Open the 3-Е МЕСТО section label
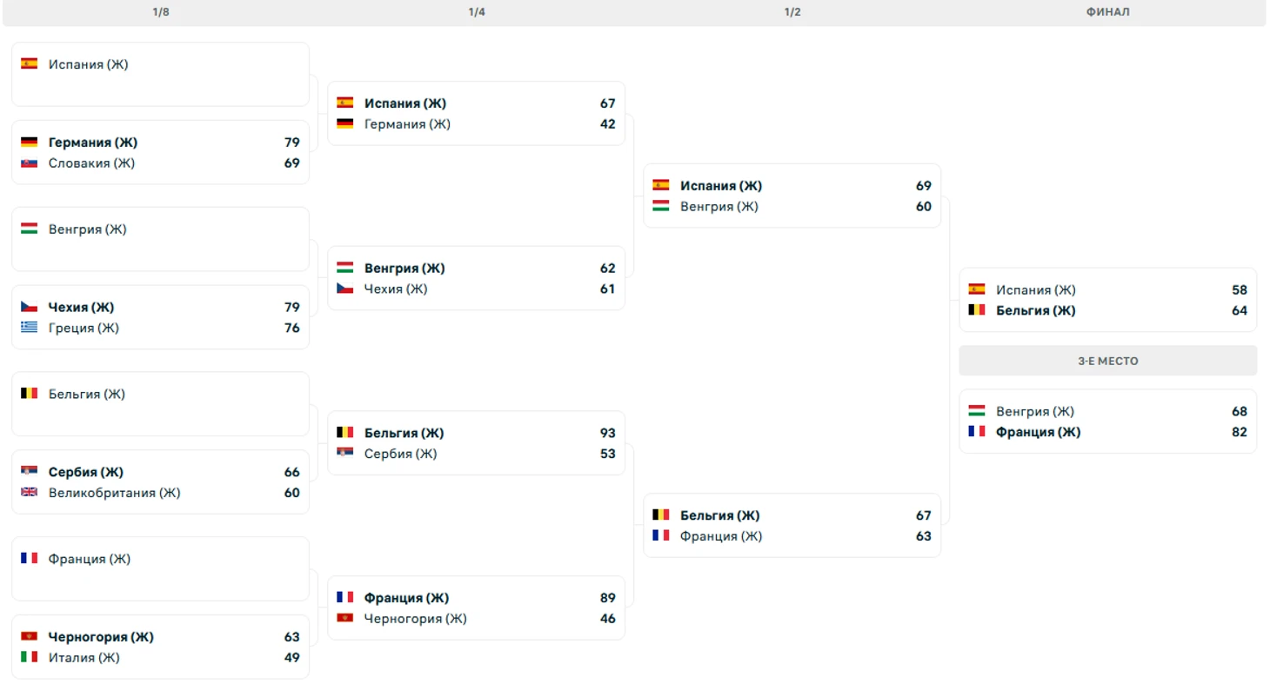1270x684 pixels. click(1108, 361)
